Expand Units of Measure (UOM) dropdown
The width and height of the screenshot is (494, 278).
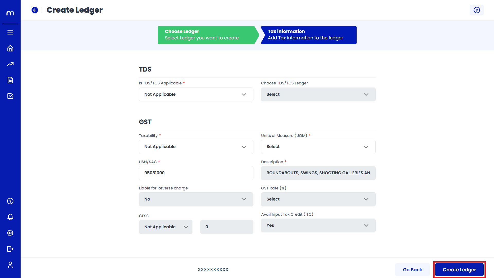click(318, 147)
